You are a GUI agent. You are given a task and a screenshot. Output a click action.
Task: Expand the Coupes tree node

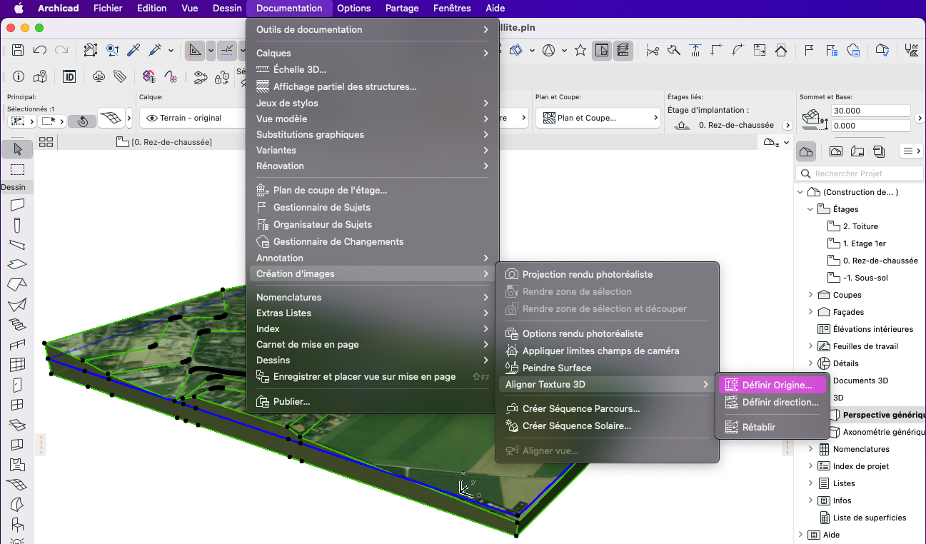810,295
